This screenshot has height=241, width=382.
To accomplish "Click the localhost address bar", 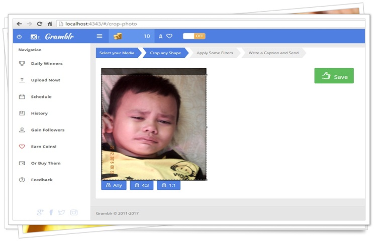I will pyautogui.click(x=211, y=24).
